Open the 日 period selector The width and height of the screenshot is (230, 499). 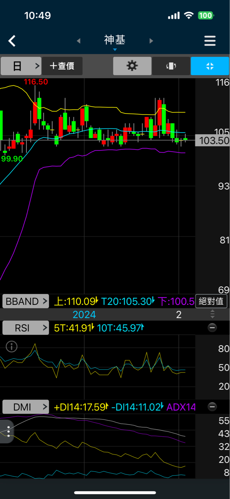[x=21, y=66]
